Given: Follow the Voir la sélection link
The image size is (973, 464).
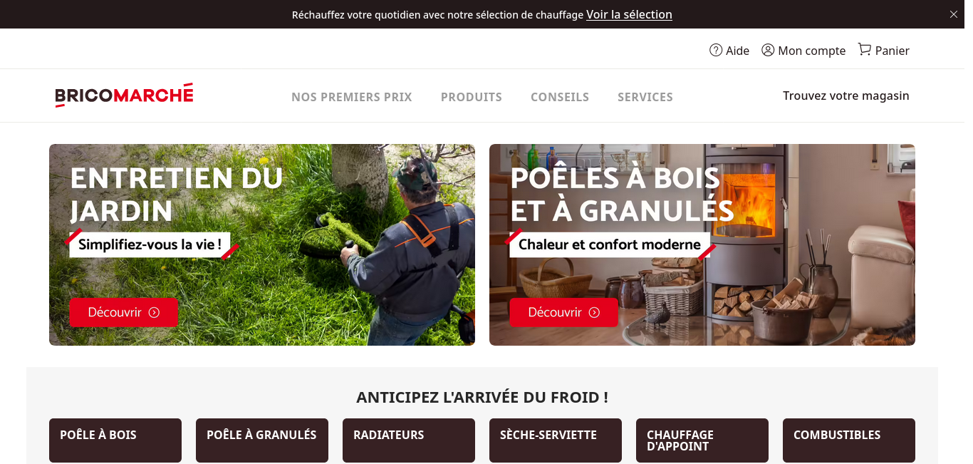Looking at the screenshot, I should (629, 14).
